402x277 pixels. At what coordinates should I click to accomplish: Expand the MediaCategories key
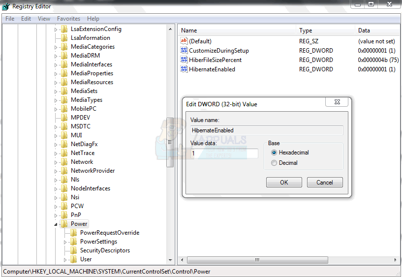click(56, 47)
